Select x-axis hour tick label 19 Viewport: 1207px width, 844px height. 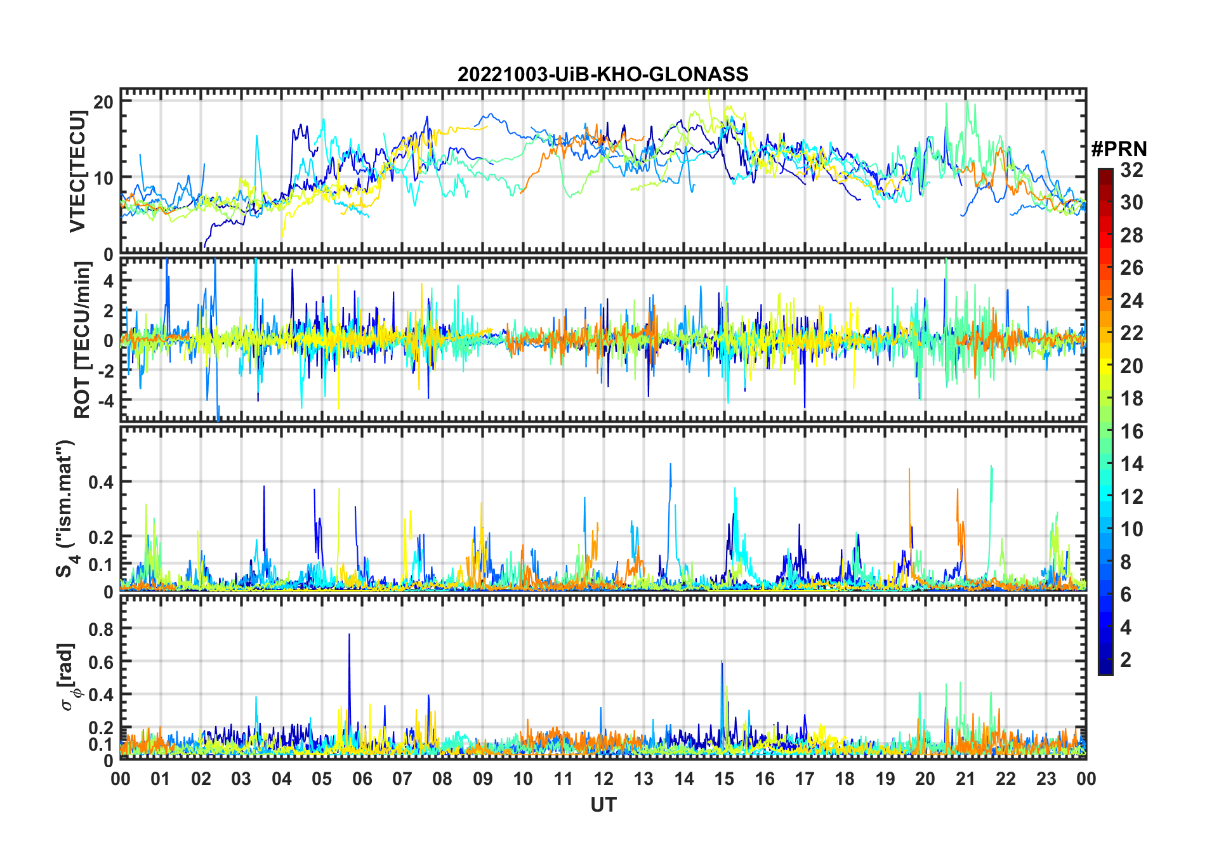885,779
